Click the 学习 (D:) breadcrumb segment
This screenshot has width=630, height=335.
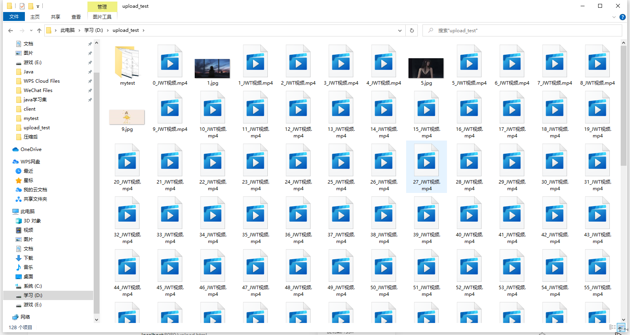click(94, 30)
